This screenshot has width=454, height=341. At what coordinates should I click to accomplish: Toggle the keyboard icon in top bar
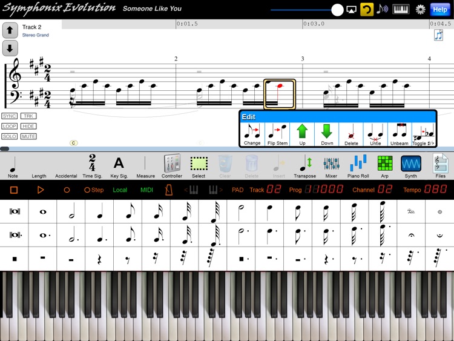[x=401, y=9]
